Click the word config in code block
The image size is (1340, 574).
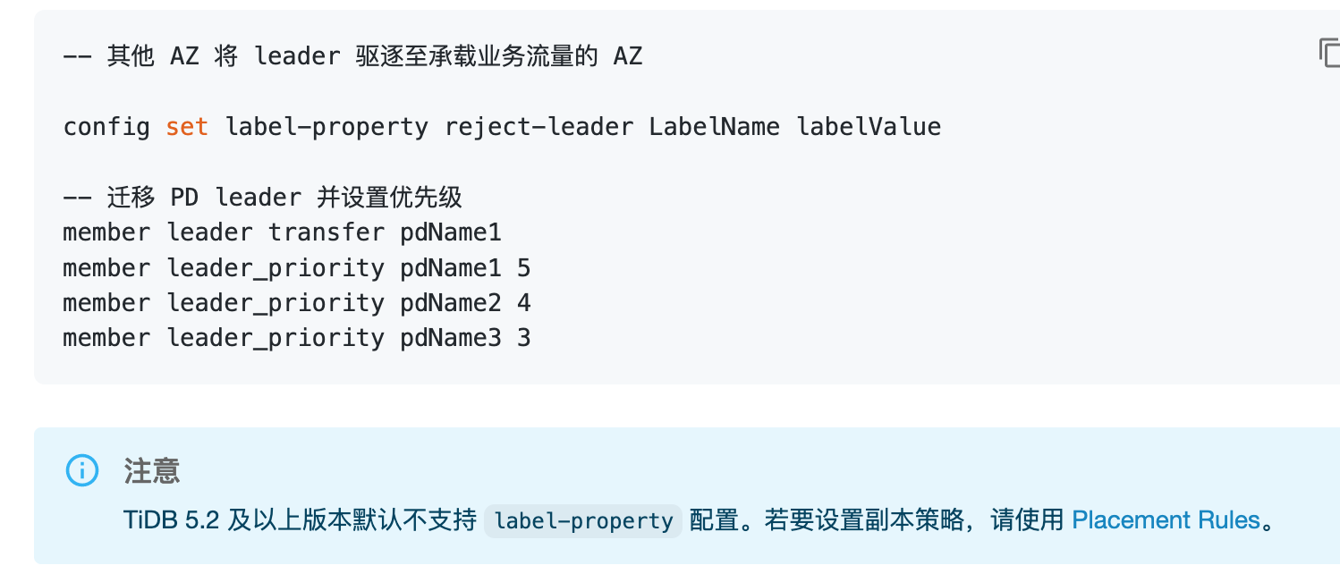(106, 127)
